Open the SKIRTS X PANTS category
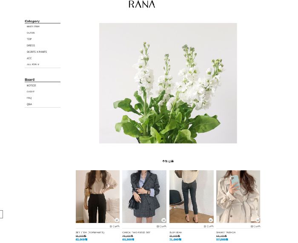This screenshot has width=298, height=243. (37, 51)
